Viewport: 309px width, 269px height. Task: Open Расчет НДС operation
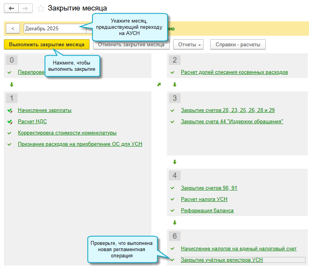(x=32, y=121)
